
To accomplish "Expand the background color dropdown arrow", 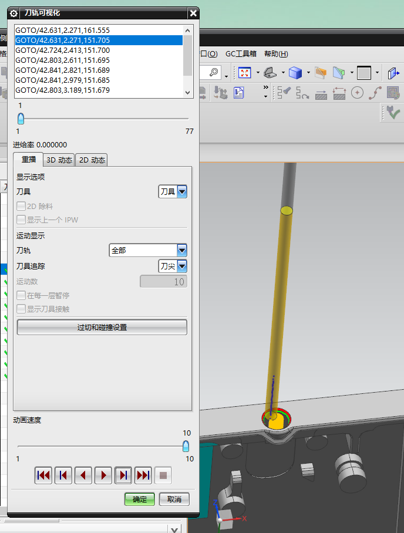I will click(x=377, y=72).
